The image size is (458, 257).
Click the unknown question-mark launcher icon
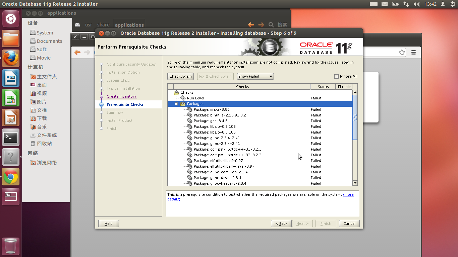(x=11, y=157)
